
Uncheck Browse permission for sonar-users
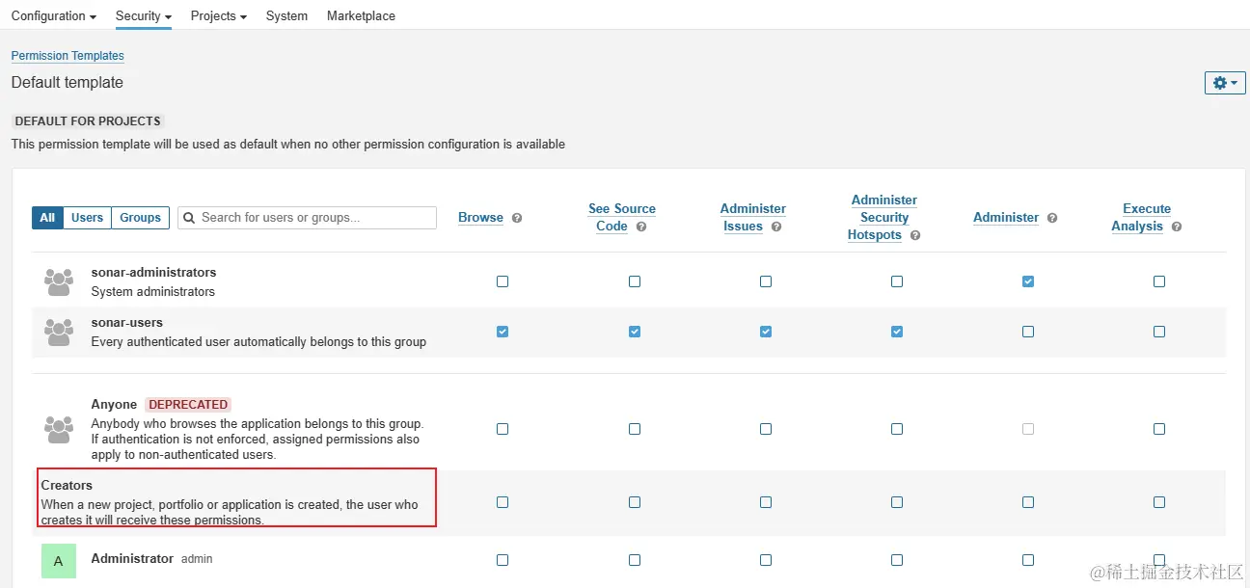pos(503,332)
